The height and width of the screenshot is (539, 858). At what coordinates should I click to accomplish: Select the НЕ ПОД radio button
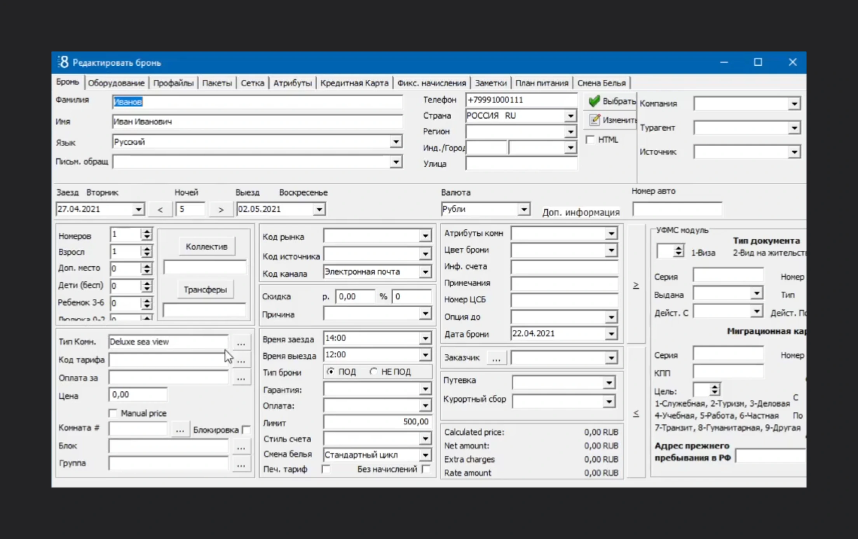(x=373, y=372)
